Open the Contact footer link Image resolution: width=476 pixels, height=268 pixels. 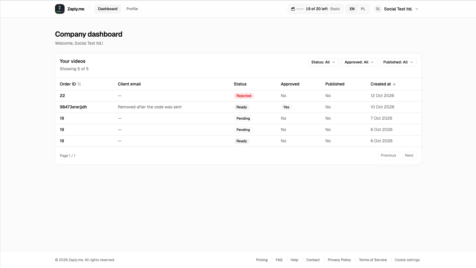pos(313,260)
